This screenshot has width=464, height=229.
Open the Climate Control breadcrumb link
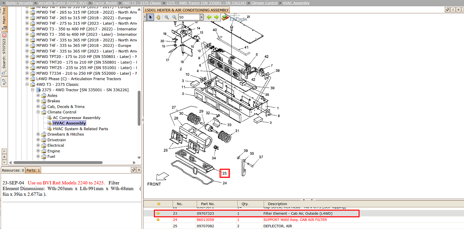(x=264, y=3)
